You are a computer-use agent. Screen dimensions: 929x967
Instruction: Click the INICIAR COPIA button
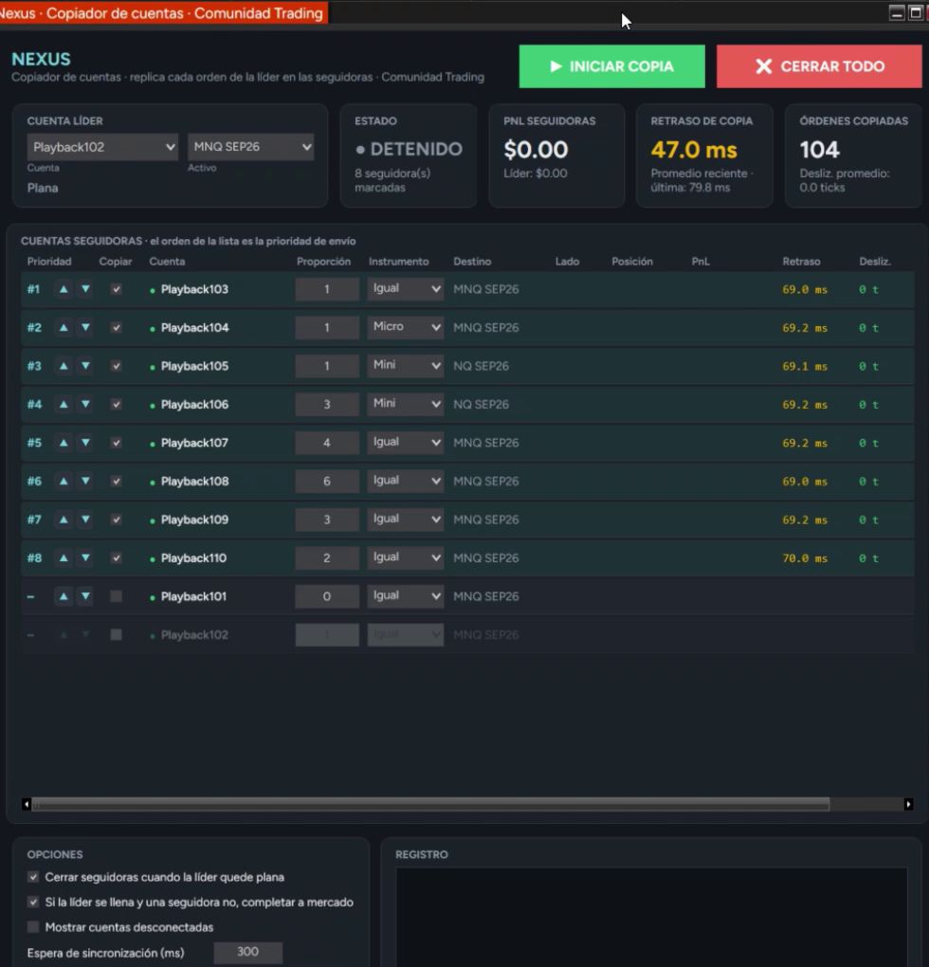point(612,66)
